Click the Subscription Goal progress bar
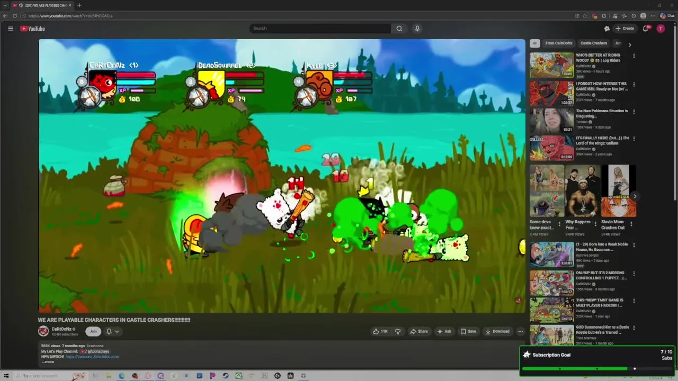 [597, 368]
